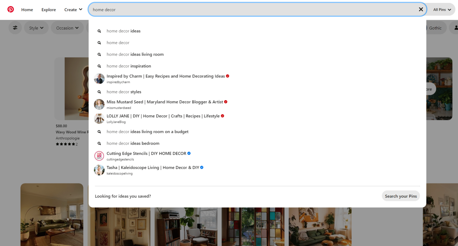Image resolution: width=458 pixels, height=246 pixels.
Task: Open the Explore tab
Action: 49,9
